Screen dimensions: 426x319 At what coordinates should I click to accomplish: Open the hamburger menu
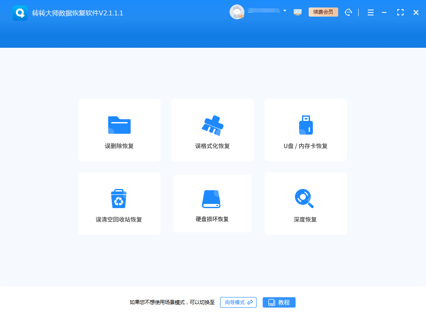click(x=371, y=12)
